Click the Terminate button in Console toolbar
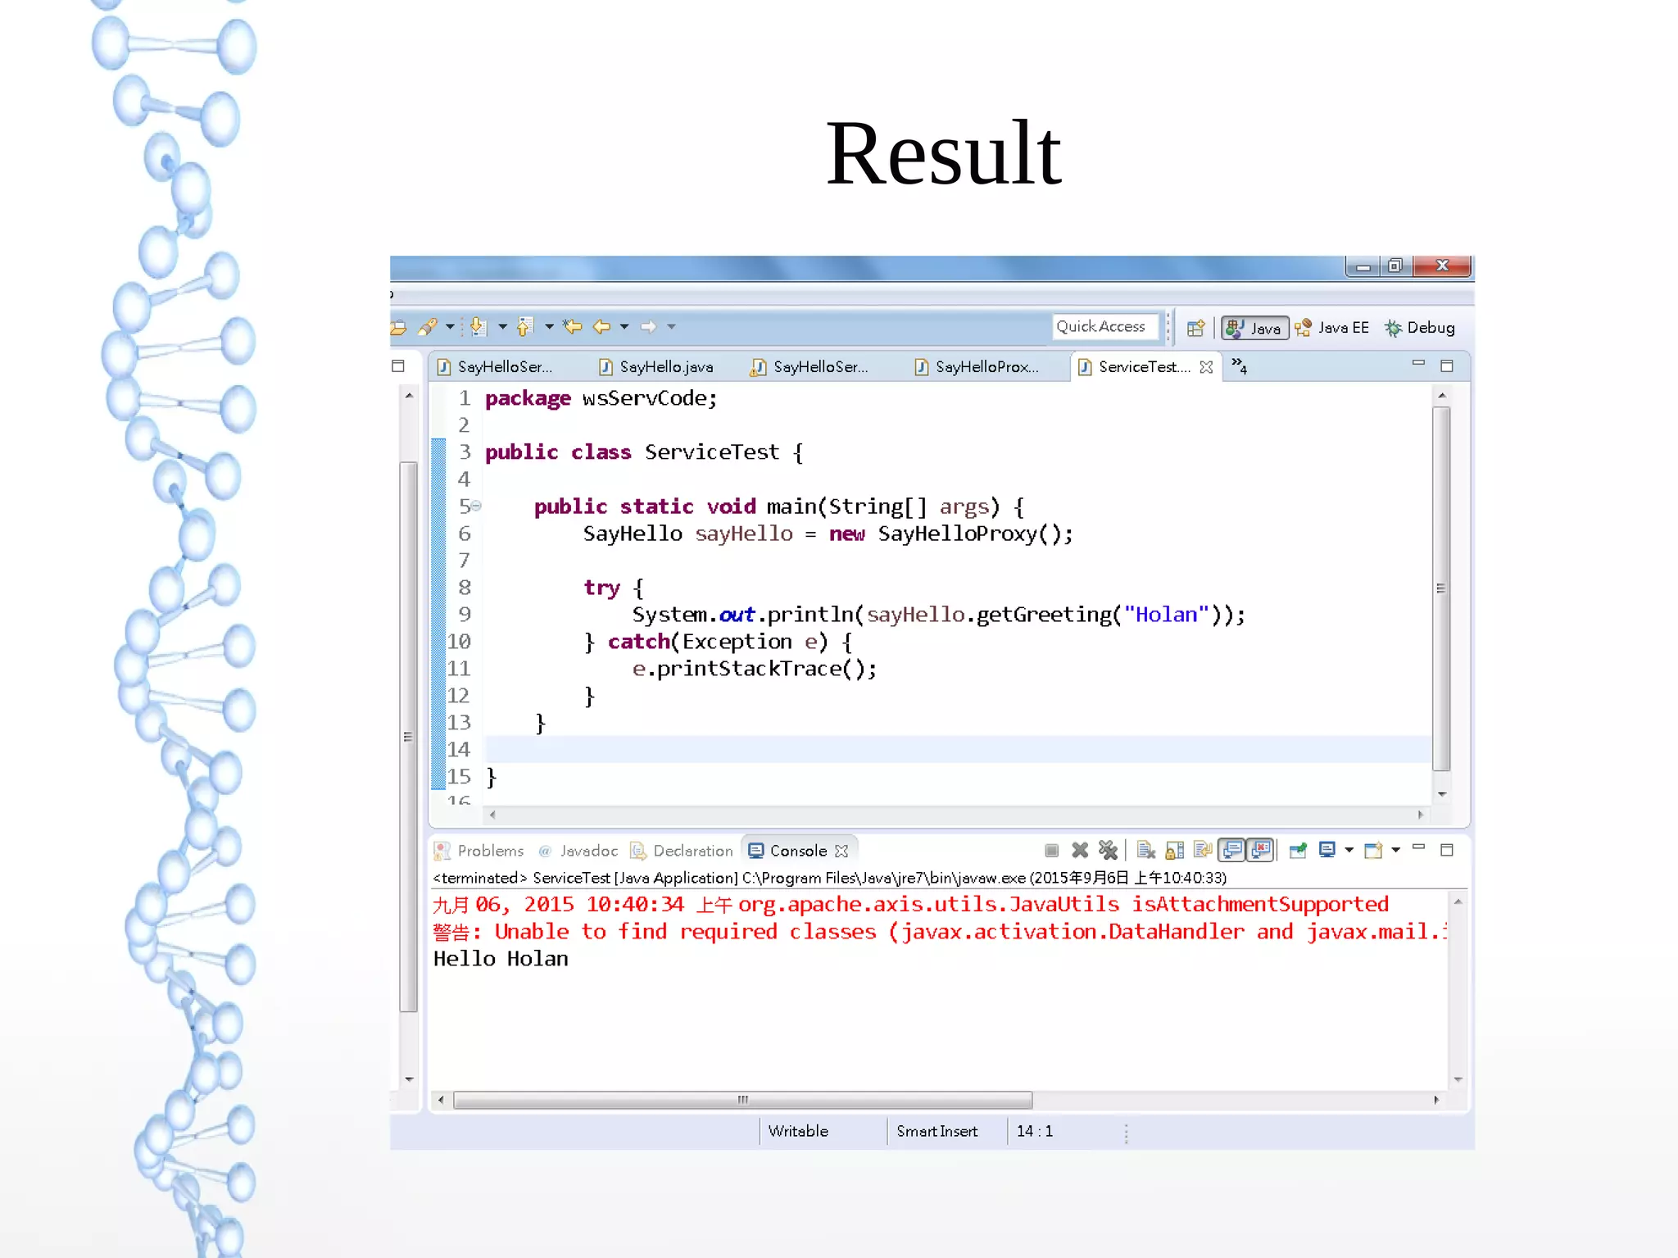The width and height of the screenshot is (1678, 1258). tap(1052, 851)
